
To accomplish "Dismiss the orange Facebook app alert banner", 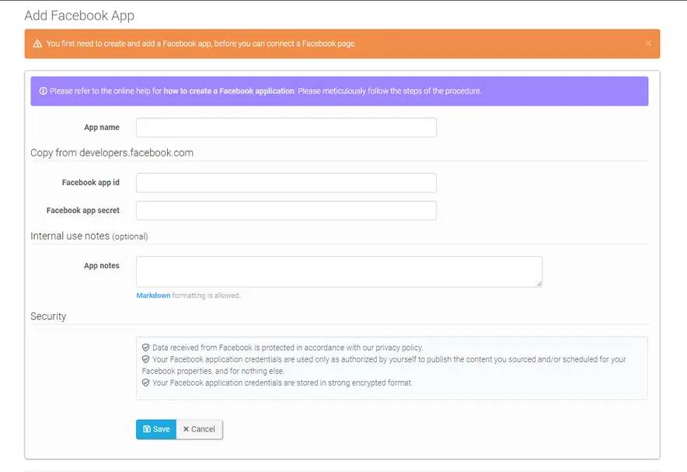I will coord(648,44).
